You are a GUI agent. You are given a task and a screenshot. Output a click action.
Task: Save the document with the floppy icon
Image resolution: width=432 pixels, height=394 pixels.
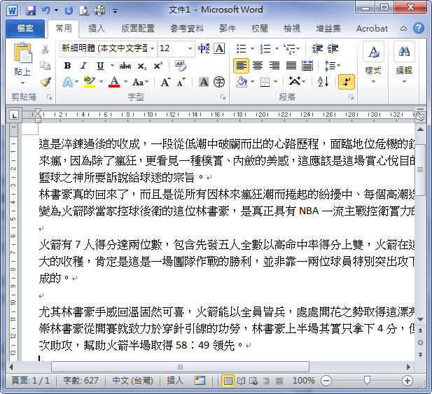[31, 11]
